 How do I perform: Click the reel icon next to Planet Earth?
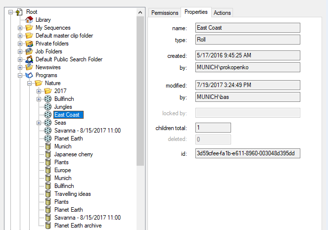47,138
